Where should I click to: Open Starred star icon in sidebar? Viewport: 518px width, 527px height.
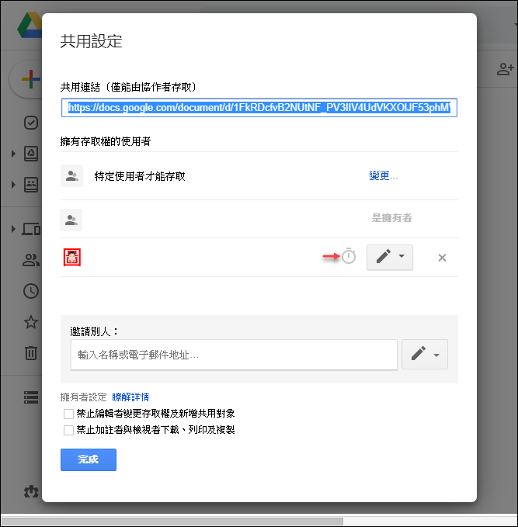[x=31, y=322]
